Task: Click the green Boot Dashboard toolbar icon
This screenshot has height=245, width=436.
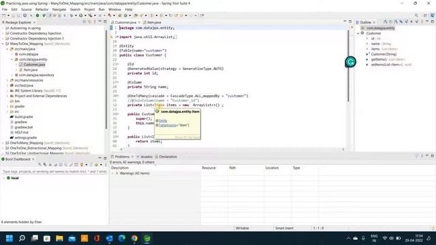Action: 37,16
